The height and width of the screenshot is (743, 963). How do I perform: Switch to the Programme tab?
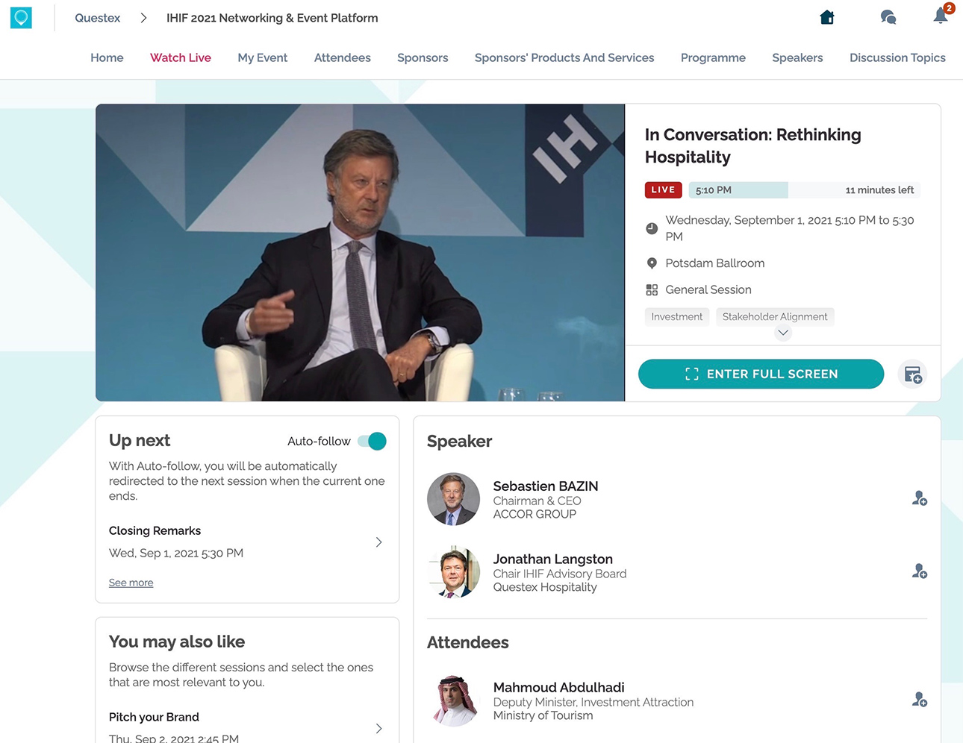tap(713, 57)
